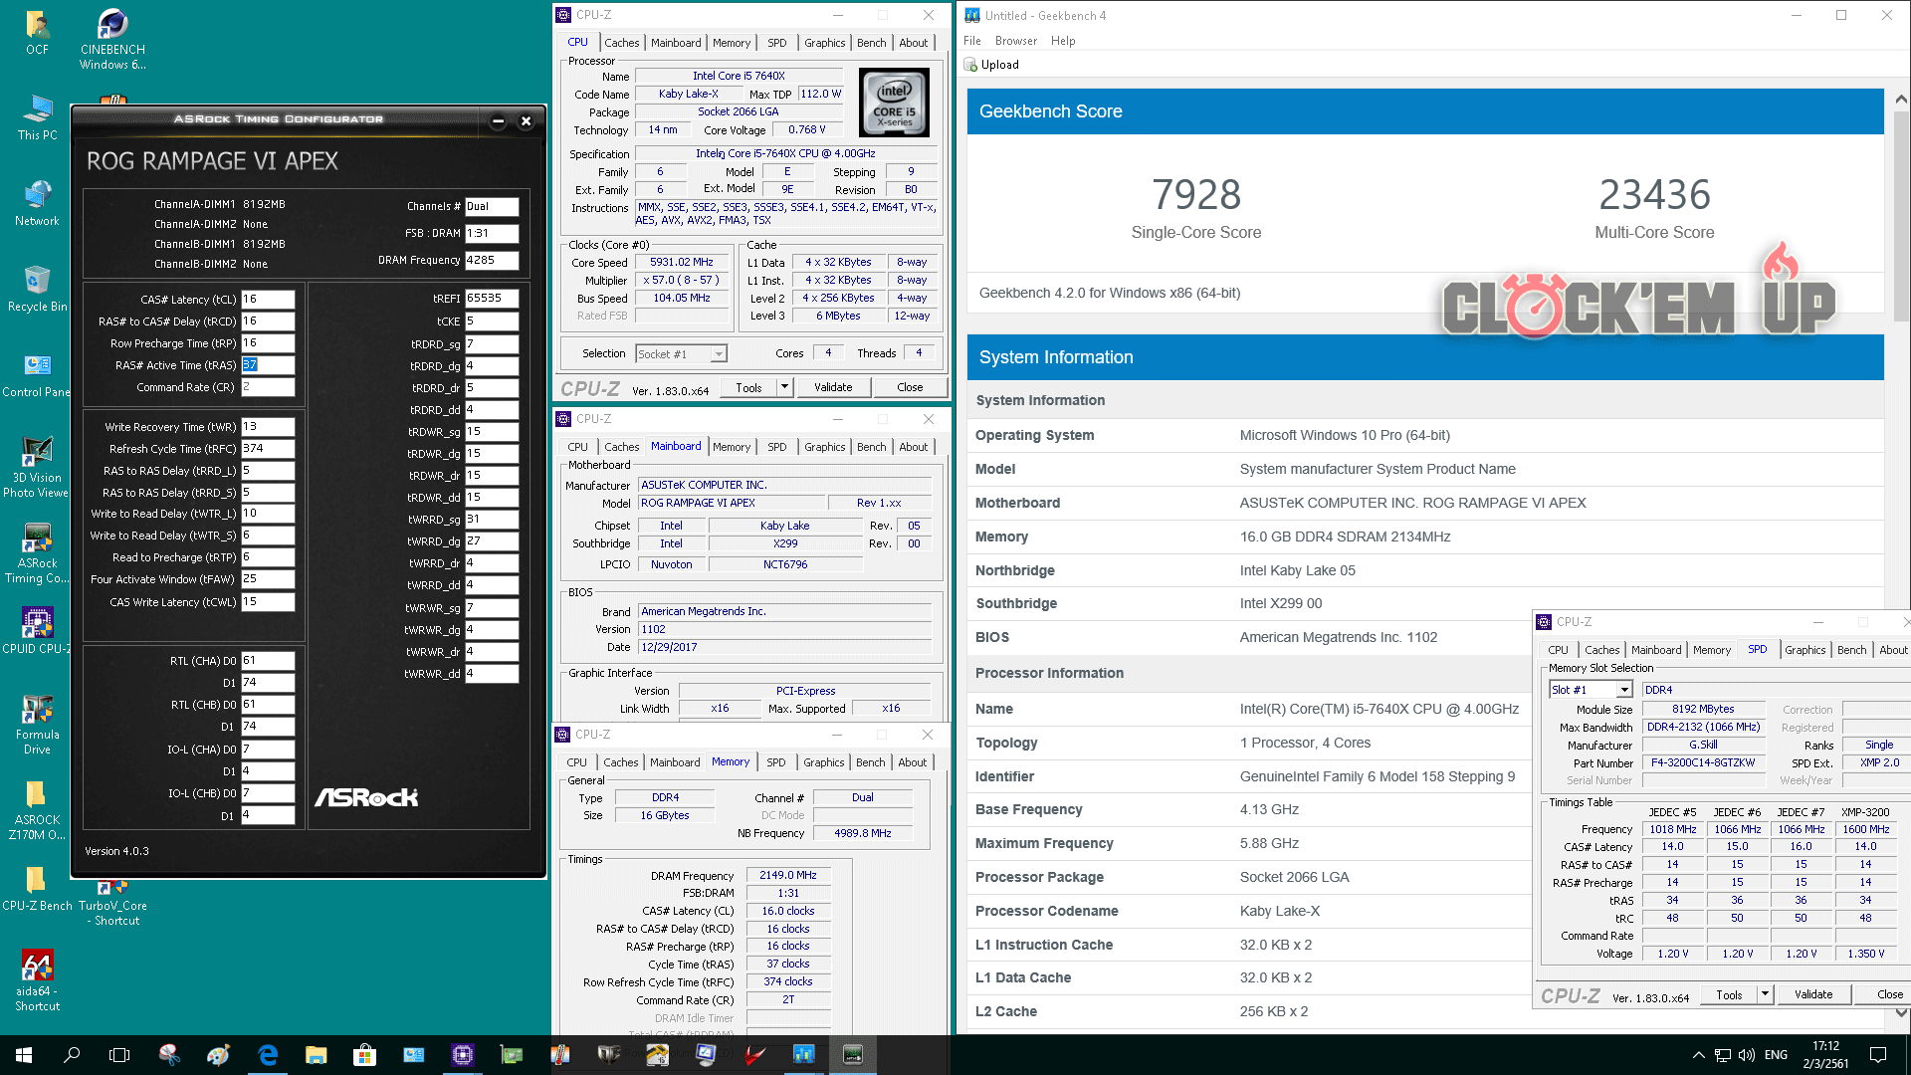This screenshot has height=1075, width=1911.
Task: Open the Action Center notification icon
Action: click(x=1877, y=1055)
